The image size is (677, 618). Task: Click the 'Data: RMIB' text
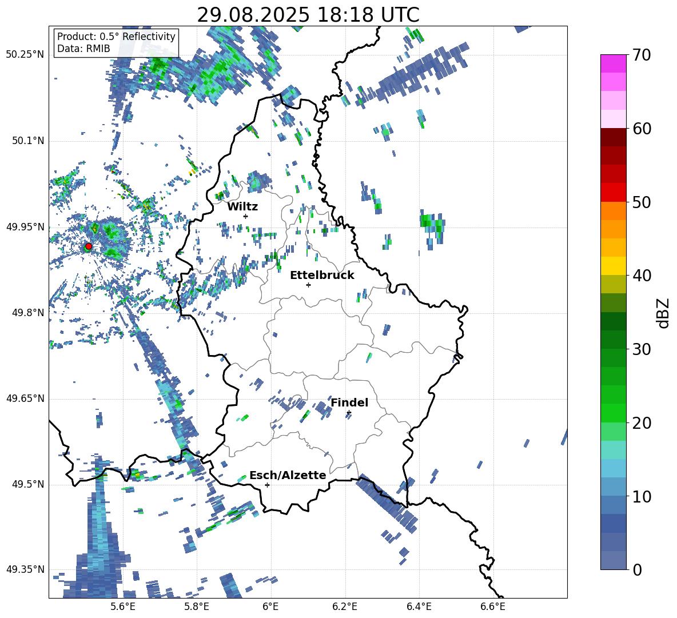point(83,49)
